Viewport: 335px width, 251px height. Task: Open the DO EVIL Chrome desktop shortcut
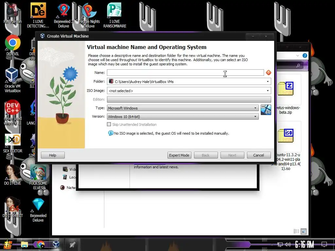point(13,45)
